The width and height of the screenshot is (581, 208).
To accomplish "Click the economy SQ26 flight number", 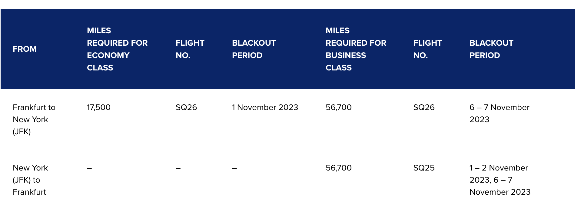I will (x=186, y=107).
